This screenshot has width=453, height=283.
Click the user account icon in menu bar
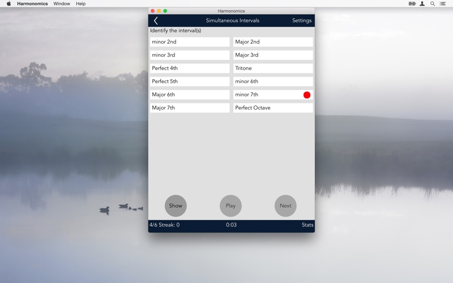[x=422, y=3]
